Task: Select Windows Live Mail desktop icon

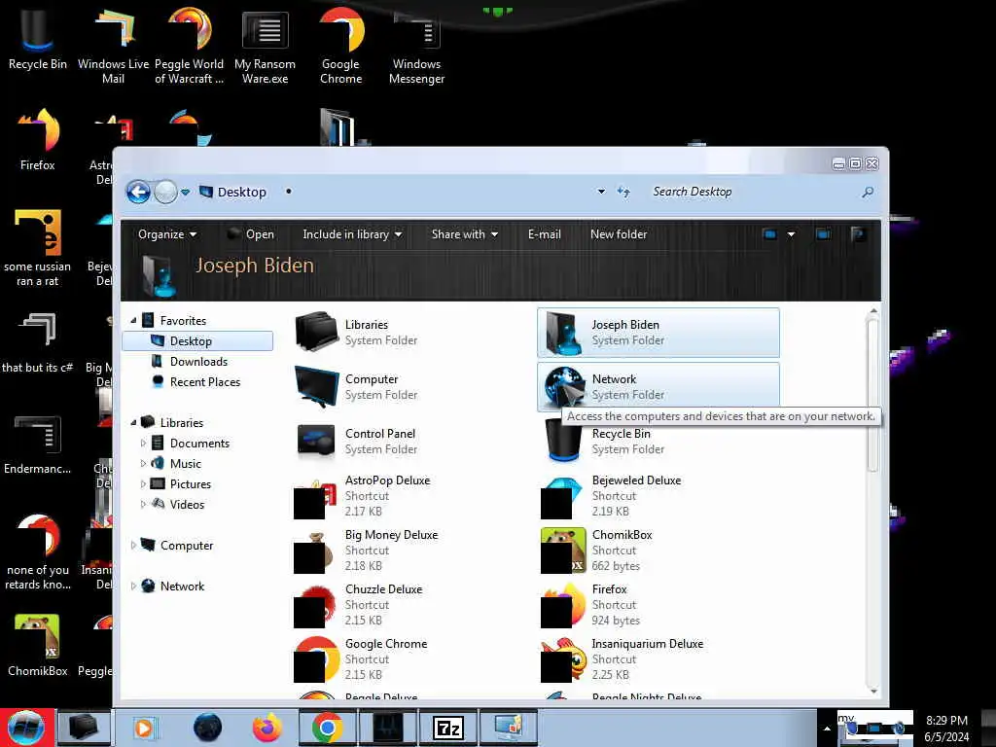Action: tap(113, 46)
